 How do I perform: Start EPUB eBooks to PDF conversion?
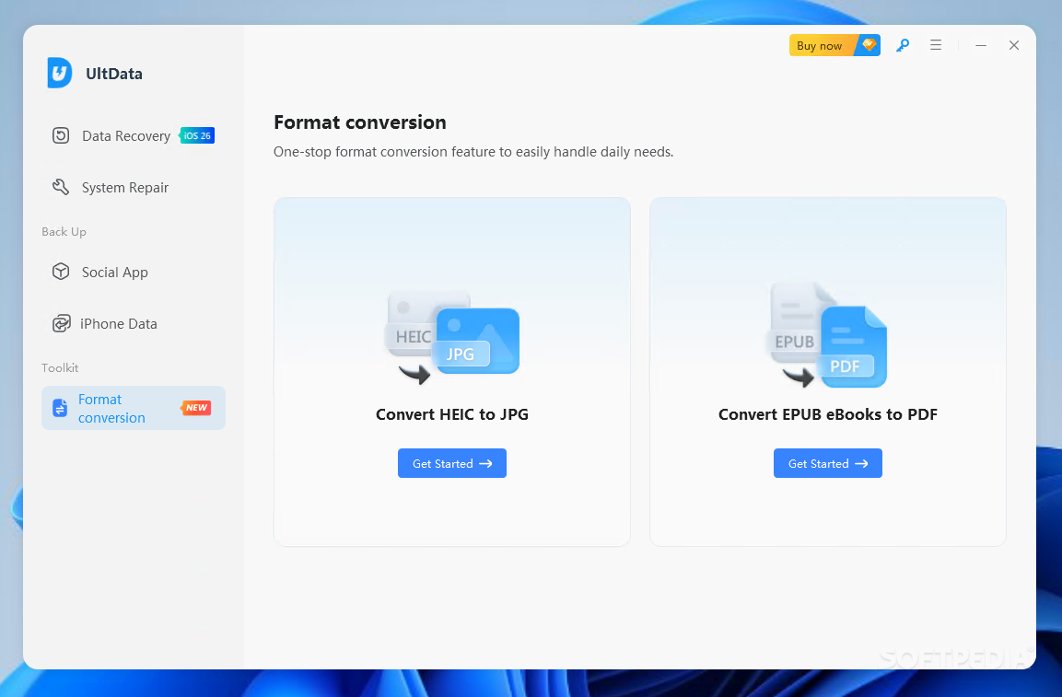point(828,463)
